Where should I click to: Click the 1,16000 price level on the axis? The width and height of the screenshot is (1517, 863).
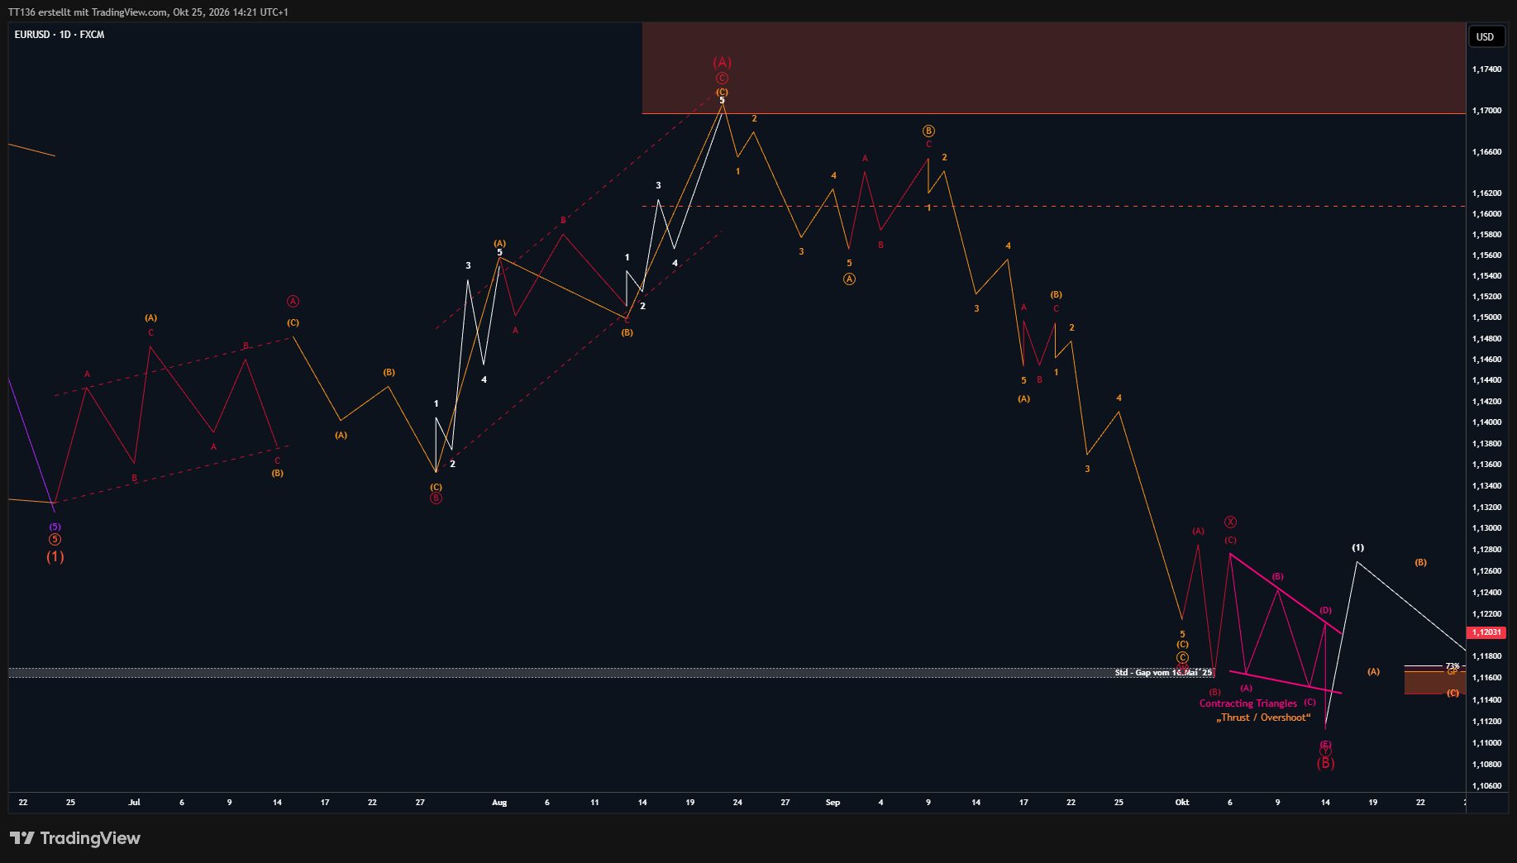(x=1486, y=213)
